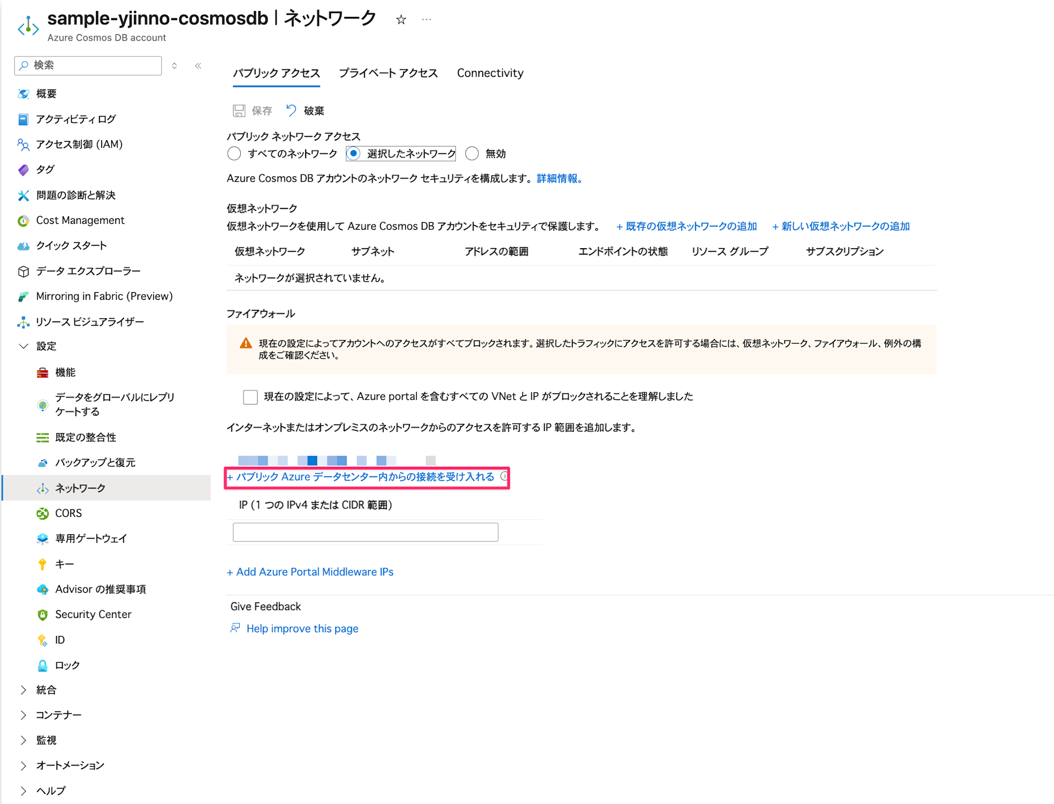This screenshot has width=1054, height=804.
Task: Click the sidebar sort up-down arrows
Action: (x=174, y=66)
